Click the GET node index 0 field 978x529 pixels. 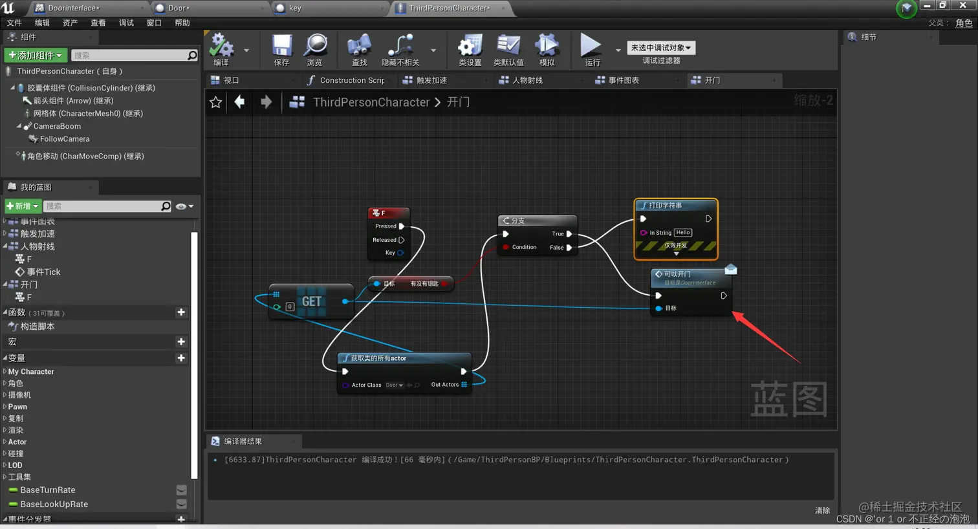pos(290,307)
